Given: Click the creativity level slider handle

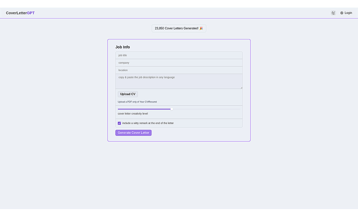Looking at the screenshot, I should click(172, 109).
